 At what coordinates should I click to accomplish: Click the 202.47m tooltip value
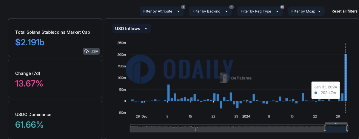[x=328, y=93]
